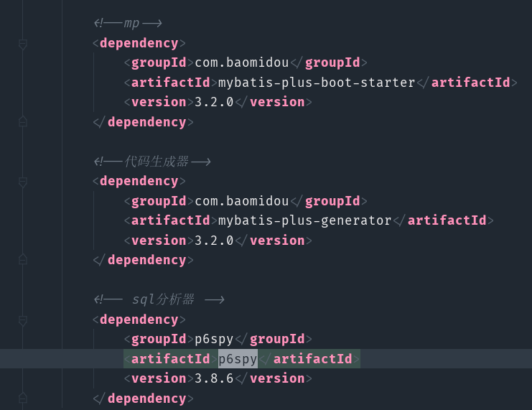Click the 'sql分析器' comment text
532x410 pixels.
pyautogui.click(x=163, y=299)
